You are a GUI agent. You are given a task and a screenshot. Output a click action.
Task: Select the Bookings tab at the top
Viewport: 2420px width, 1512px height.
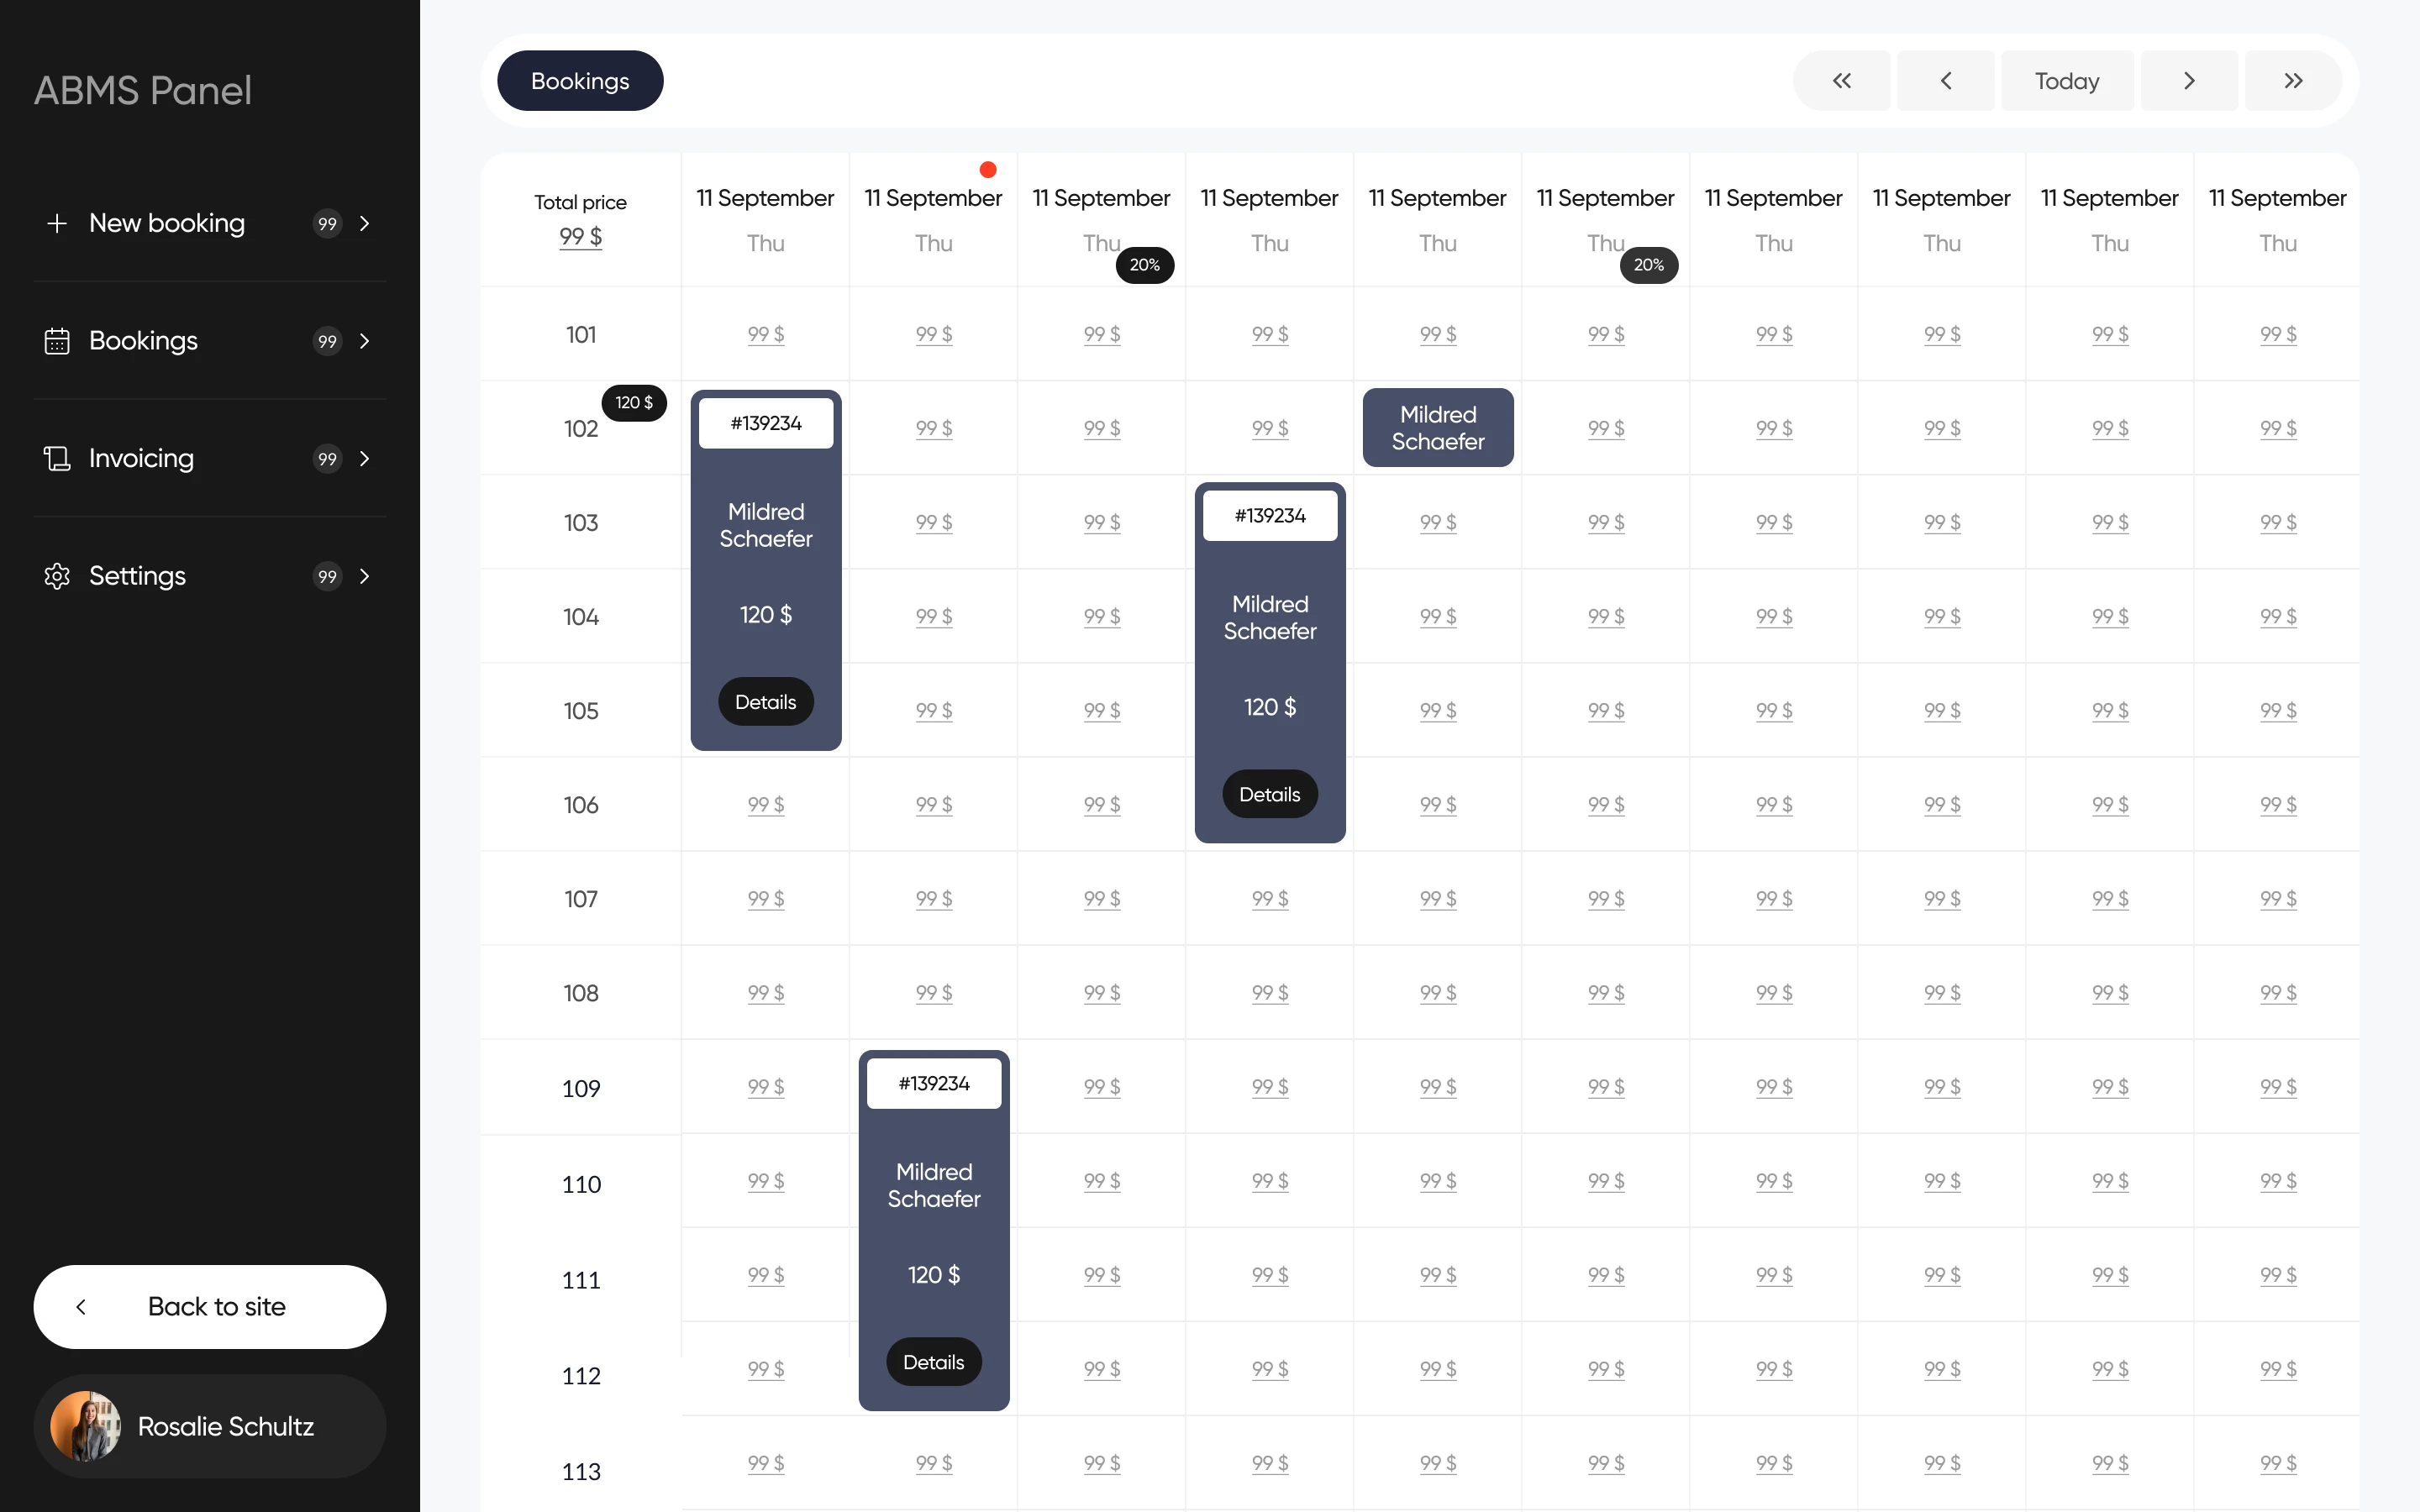coord(580,80)
